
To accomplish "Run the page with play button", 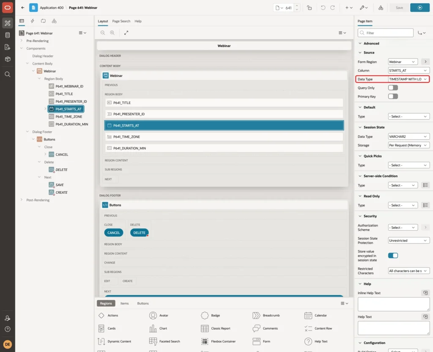I will point(420,8).
